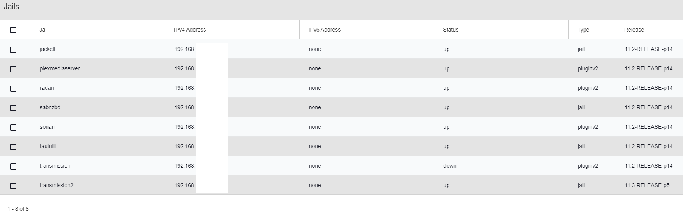Select the plexmediaserver jail name
The image size is (683, 217).
pos(60,68)
